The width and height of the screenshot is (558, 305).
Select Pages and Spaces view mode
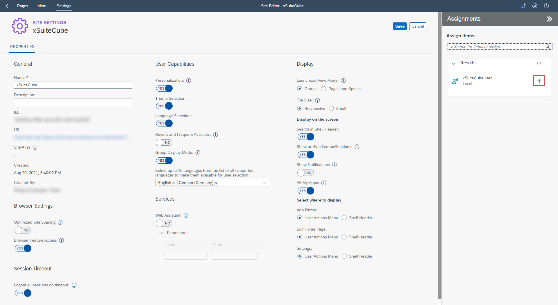pyautogui.click(x=323, y=89)
